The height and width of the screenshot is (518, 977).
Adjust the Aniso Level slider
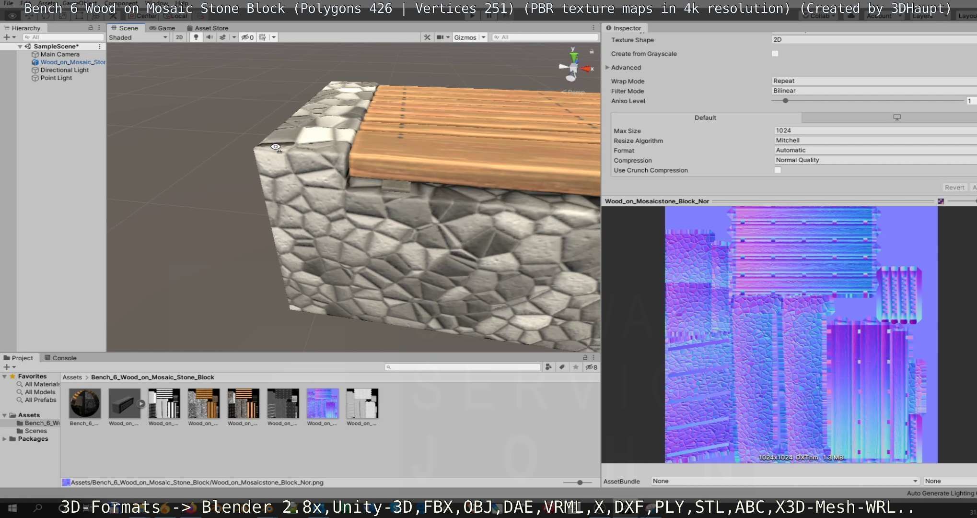785,101
